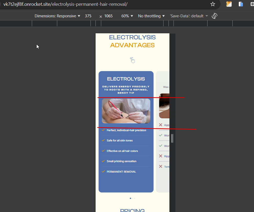
Task: Edit the viewport height field 1065
Action: [x=108, y=16]
